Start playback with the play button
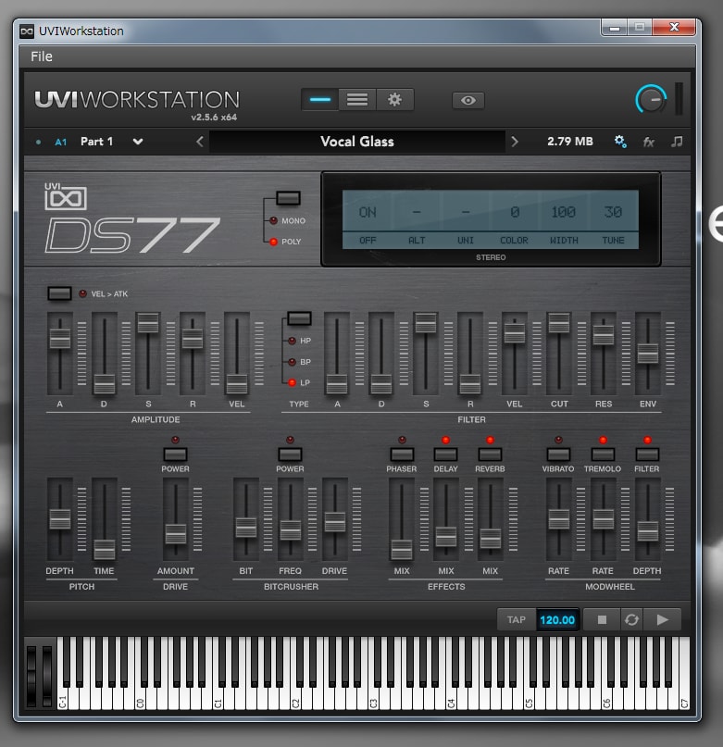Viewport: 723px width, 747px height. point(662,619)
